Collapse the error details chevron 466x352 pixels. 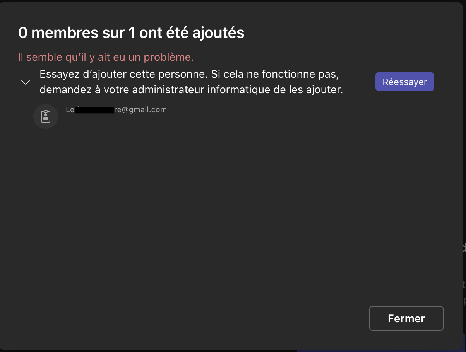26,82
